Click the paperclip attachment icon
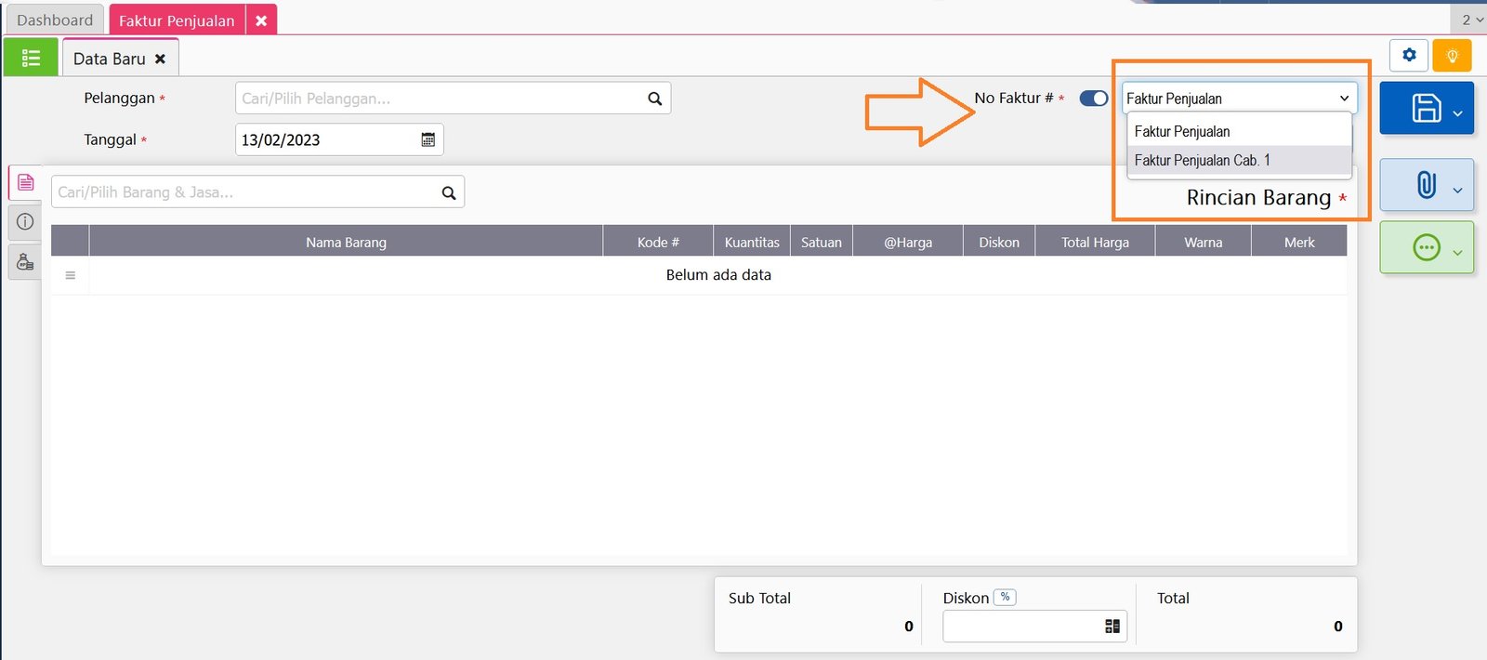The image size is (1487, 660). pos(1426,185)
